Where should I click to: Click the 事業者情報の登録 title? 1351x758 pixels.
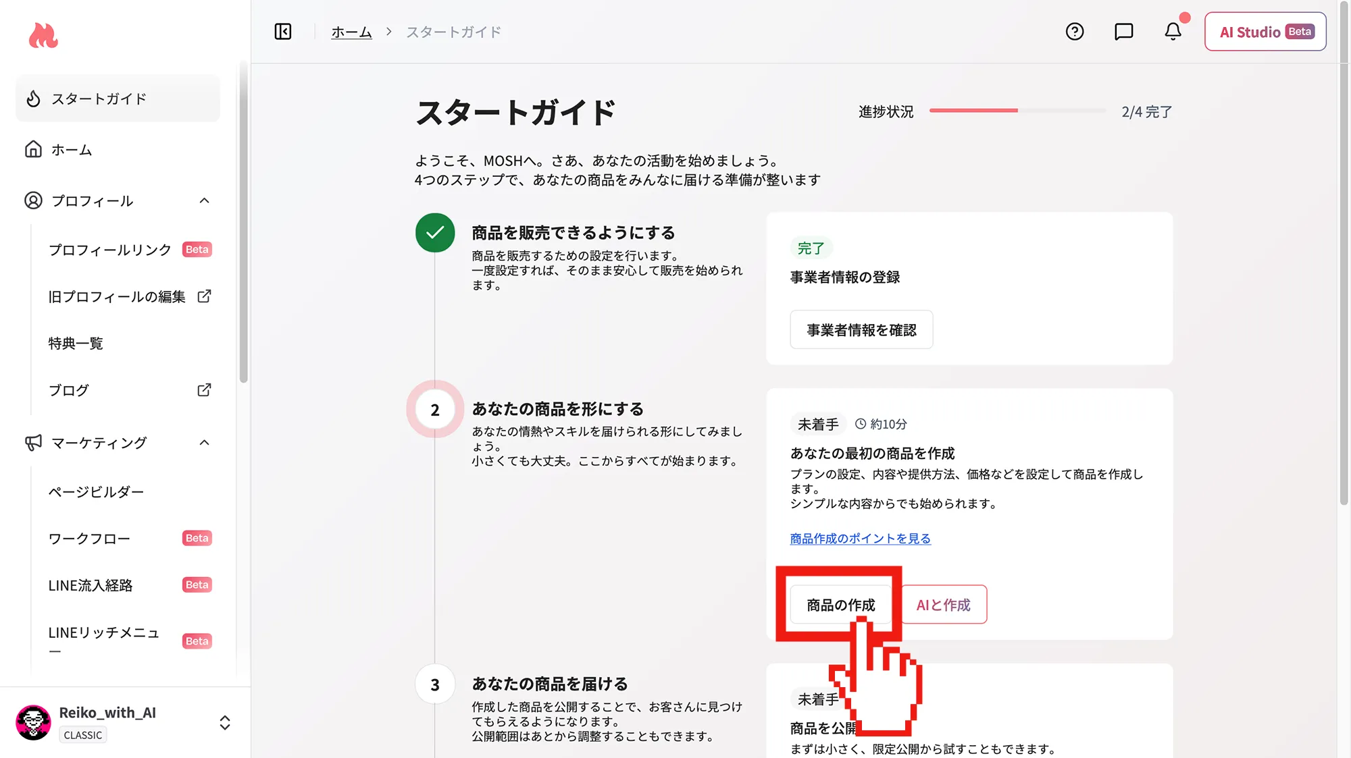845,277
